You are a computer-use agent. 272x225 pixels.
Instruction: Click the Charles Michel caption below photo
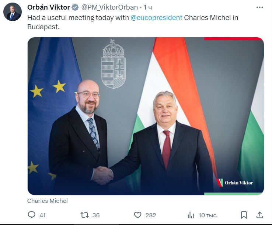[x=48, y=201]
